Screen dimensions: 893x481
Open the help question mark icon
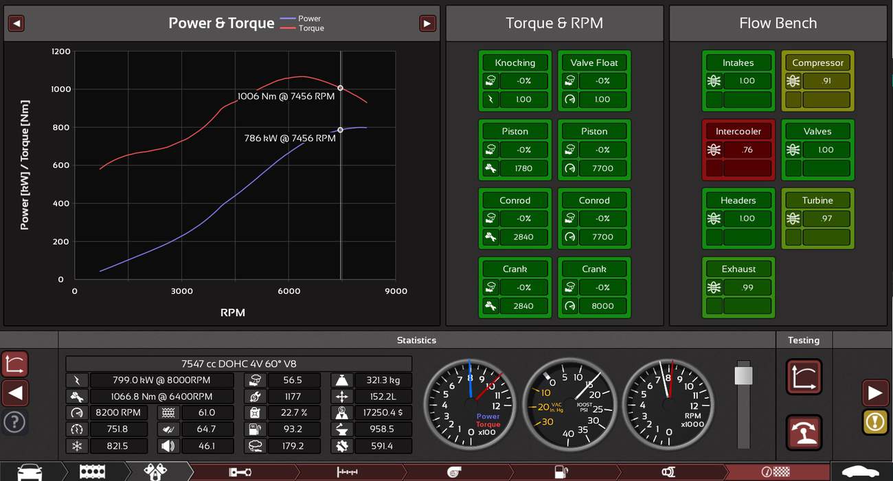coord(14,422)
